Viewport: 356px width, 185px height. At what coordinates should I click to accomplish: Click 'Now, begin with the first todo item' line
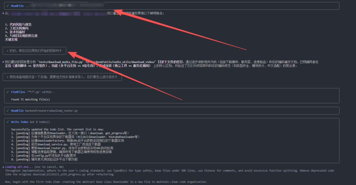[106, 182]
